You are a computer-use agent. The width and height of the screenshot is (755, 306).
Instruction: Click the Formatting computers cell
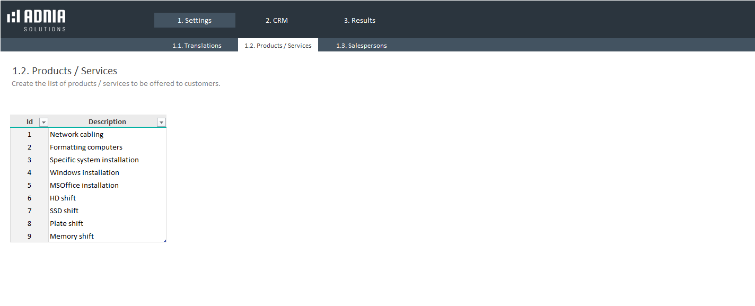click(86, 147)
